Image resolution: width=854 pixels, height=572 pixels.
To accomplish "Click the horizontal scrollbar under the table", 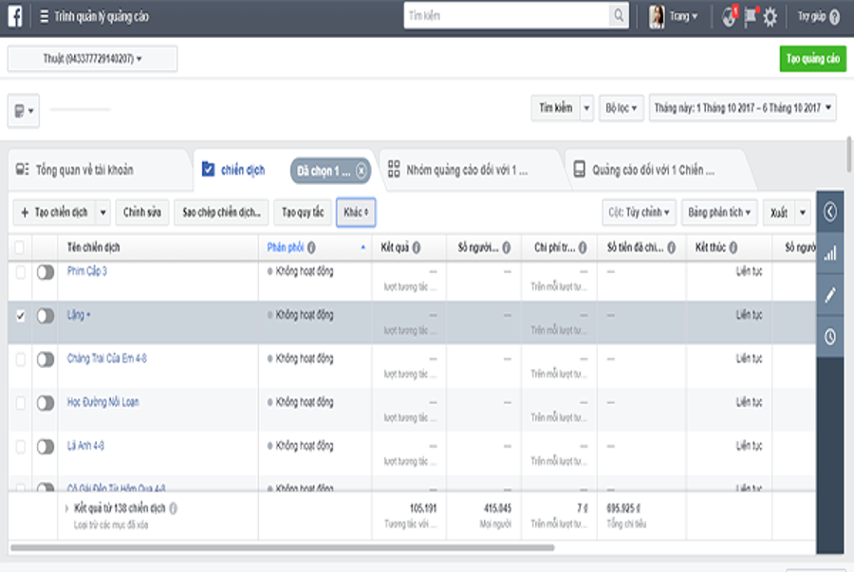I will (x=283, y=547).
